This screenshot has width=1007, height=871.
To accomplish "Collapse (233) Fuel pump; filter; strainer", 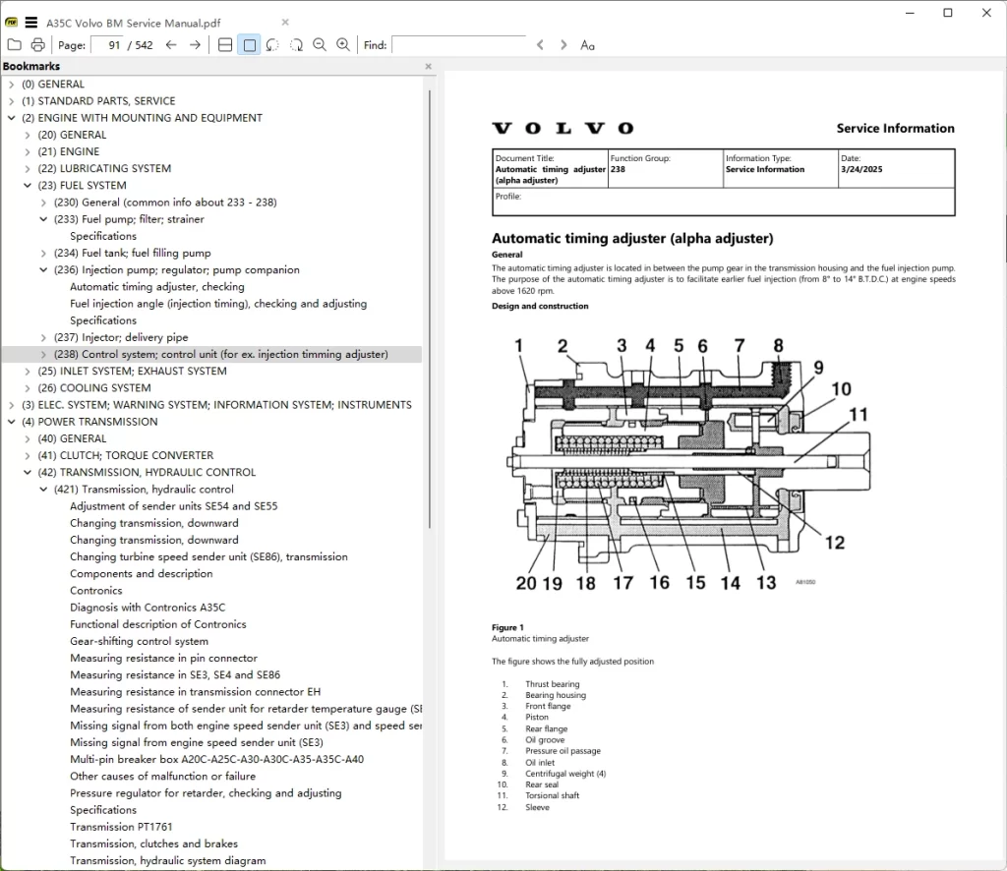I will [x=43, y=219].
